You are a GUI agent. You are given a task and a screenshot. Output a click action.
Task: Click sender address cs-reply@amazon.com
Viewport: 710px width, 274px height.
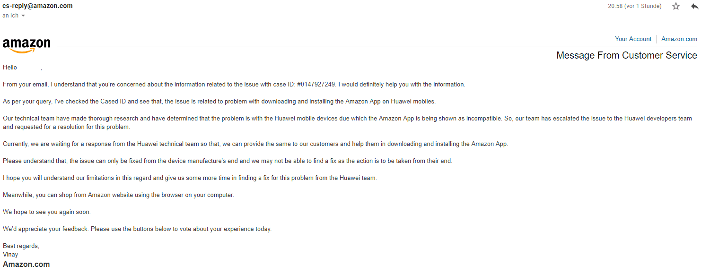[x=37, y=6]
